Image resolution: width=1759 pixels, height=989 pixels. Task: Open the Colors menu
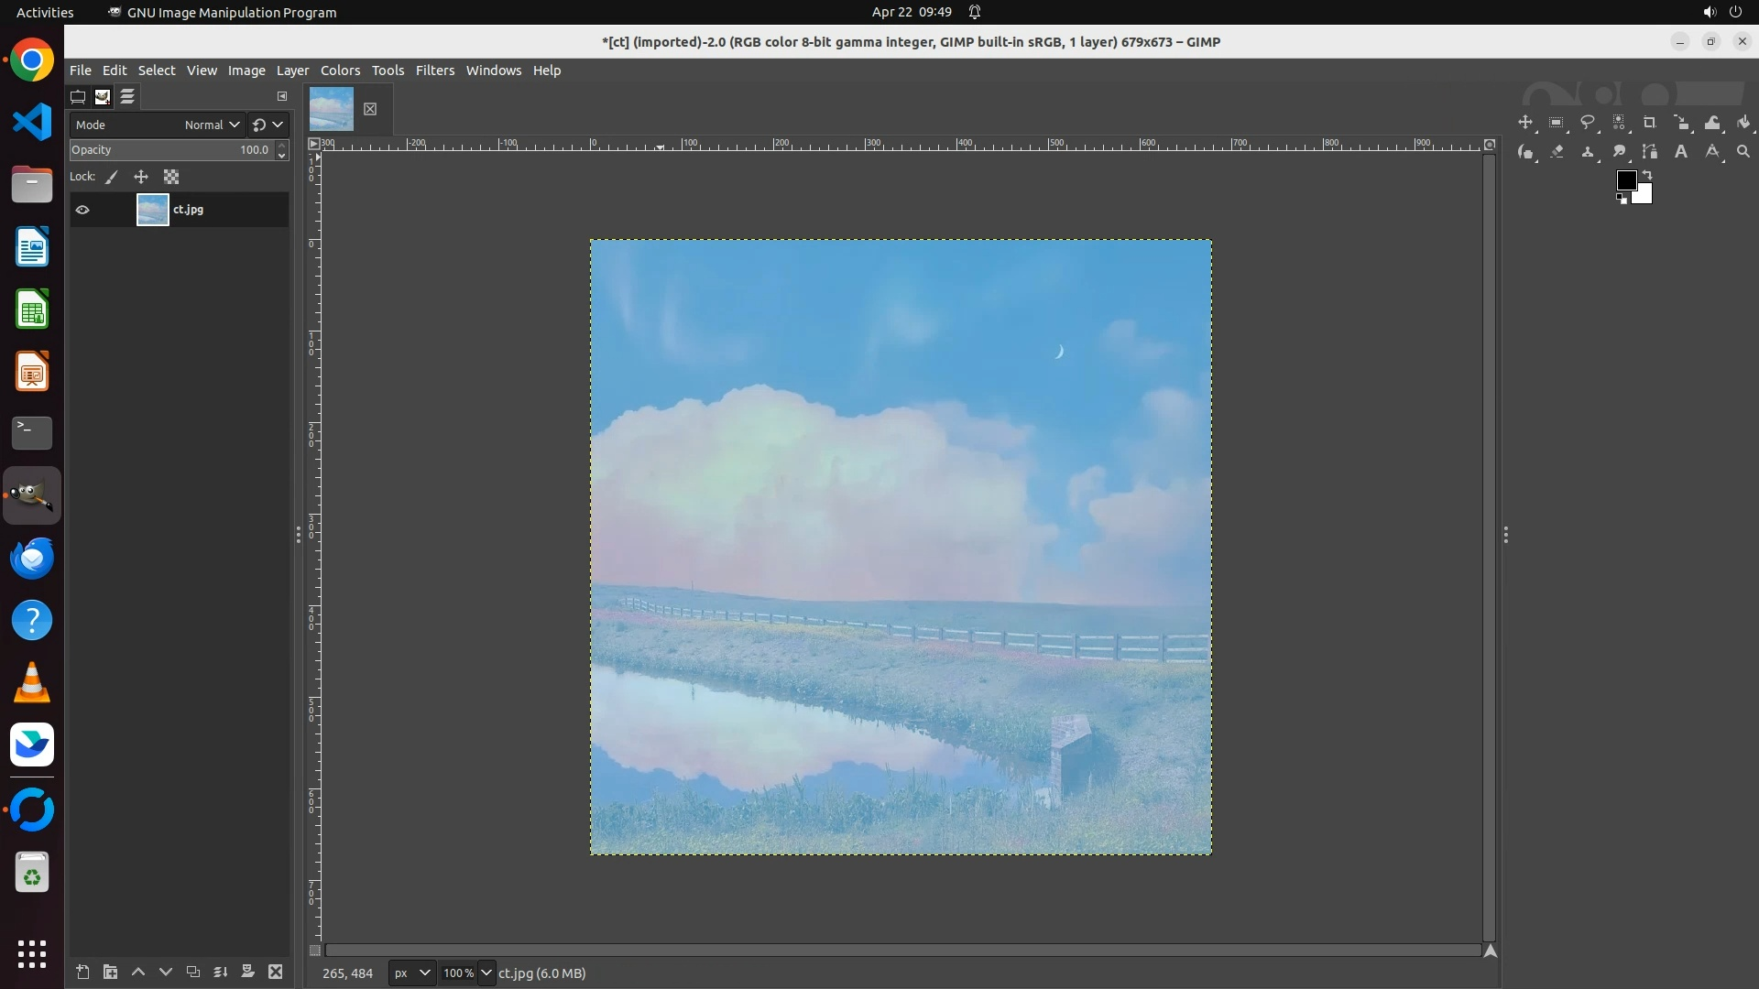(340, 71)
